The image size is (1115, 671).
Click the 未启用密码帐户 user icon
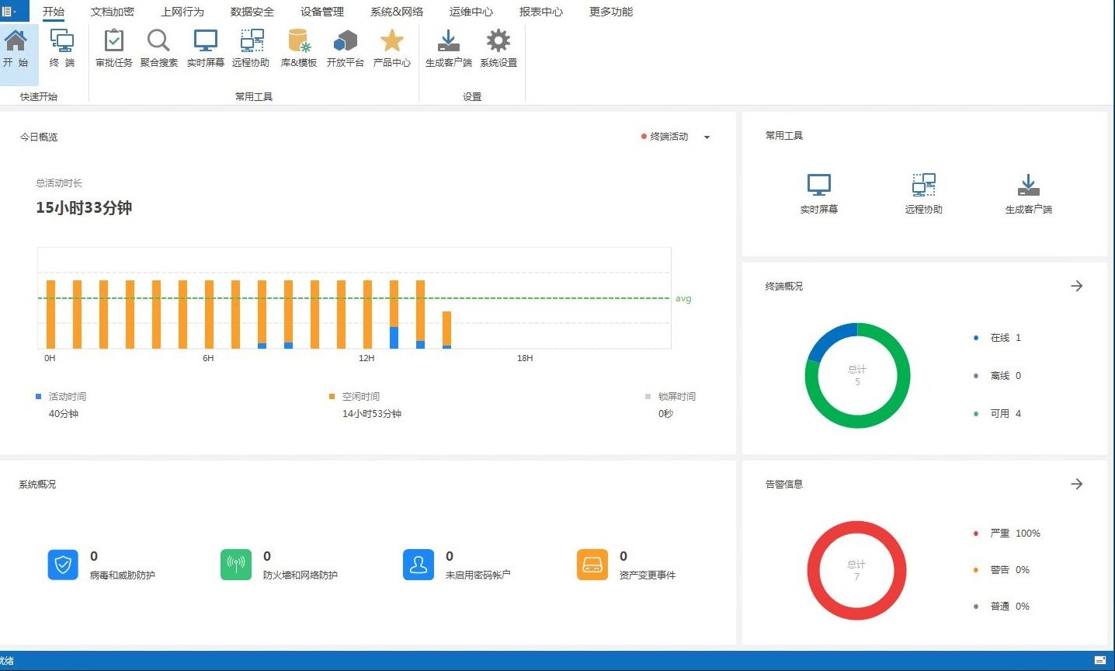click(x=419, y=565)
